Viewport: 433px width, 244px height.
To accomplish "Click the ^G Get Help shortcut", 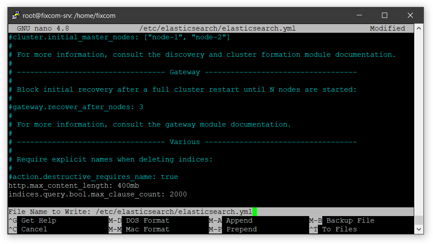I will [x=32, y=220].
